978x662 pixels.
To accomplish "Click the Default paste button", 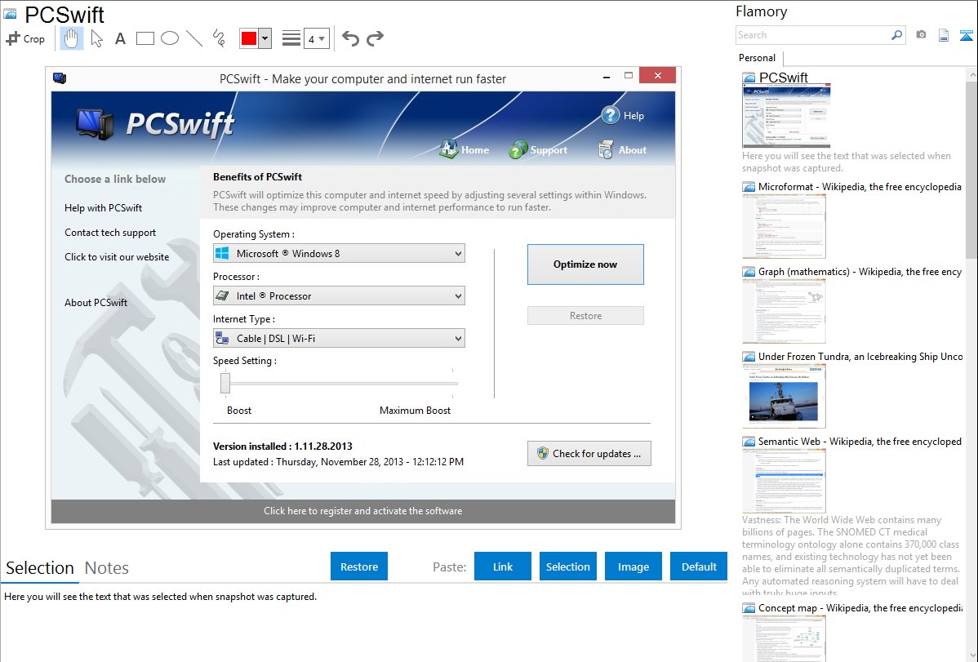I will point(699,566).
